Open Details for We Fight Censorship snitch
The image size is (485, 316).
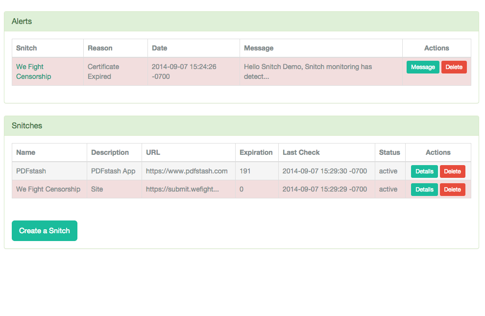424,190
